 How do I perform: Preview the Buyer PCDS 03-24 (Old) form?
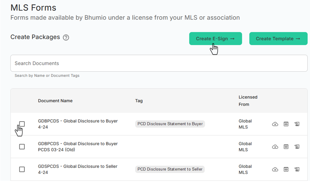pos(286,147)
